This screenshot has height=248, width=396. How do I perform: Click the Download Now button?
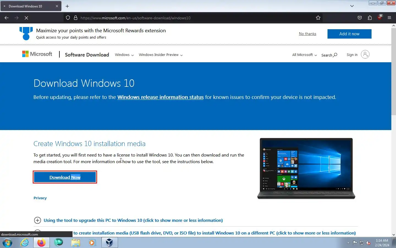(x=65, y=177)
